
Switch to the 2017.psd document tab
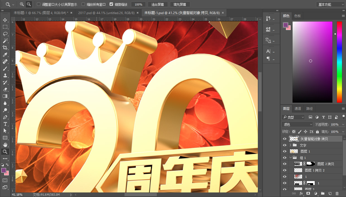106,13
